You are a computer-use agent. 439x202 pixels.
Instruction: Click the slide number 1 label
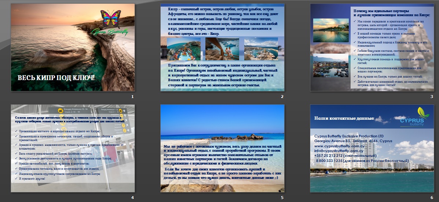(x=132, y=97)
